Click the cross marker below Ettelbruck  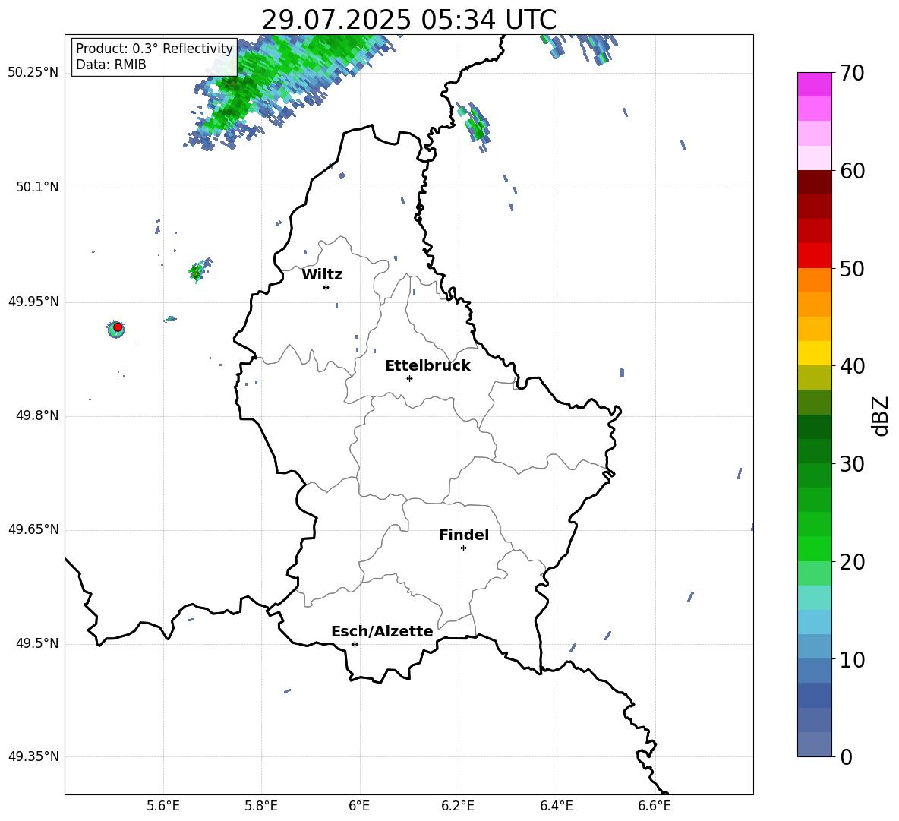pos(409,378)
